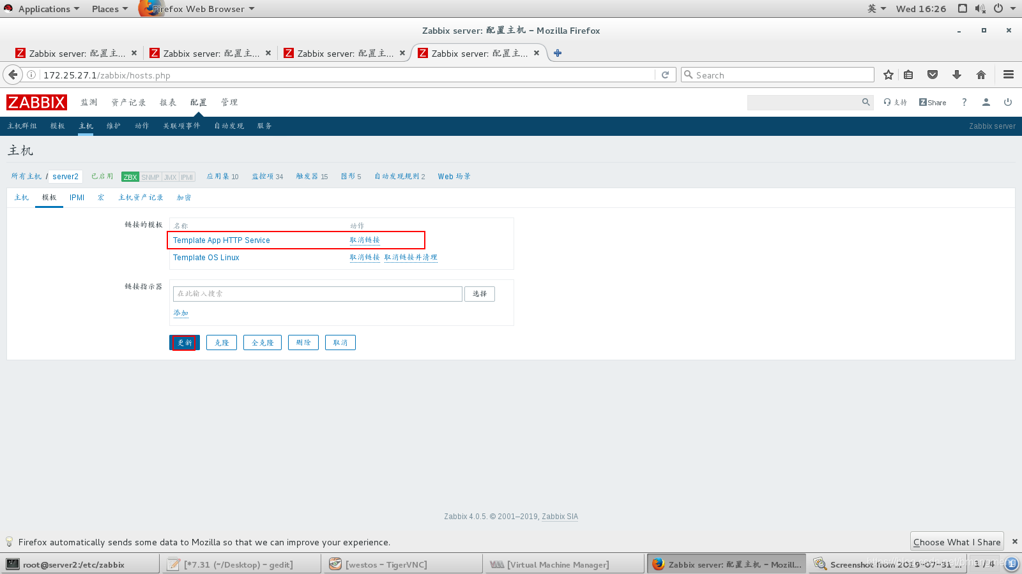Open Template App HTTP Service link
The height and width of the screenshot is (574, 1022).
point(221,240)
